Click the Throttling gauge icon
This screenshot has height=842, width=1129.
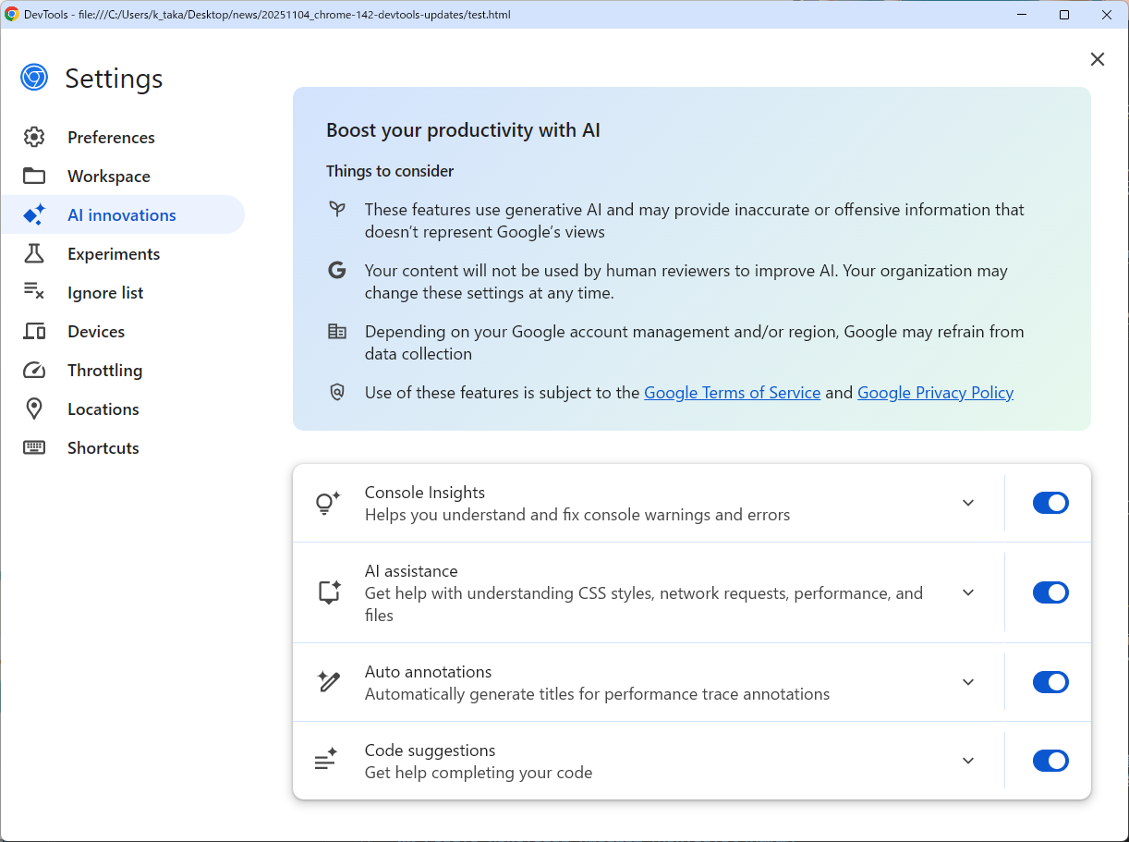(34, 371)
